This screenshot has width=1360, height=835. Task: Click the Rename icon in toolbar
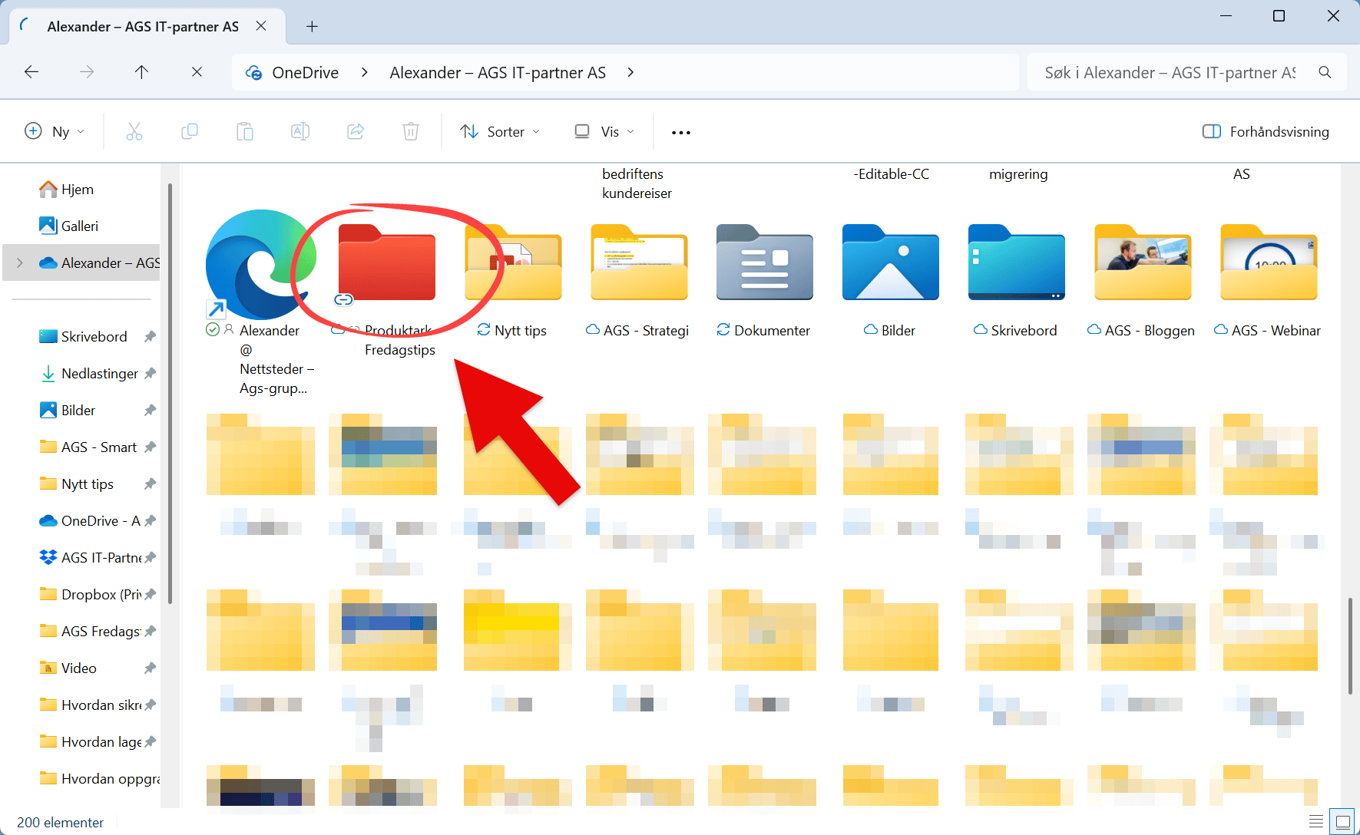coord(300,132)
